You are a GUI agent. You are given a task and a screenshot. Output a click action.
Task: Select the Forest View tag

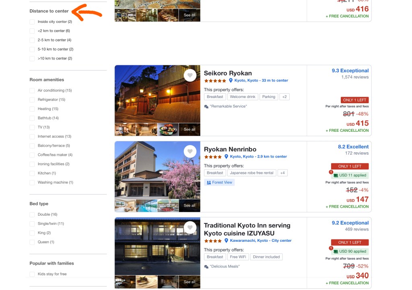219,182
